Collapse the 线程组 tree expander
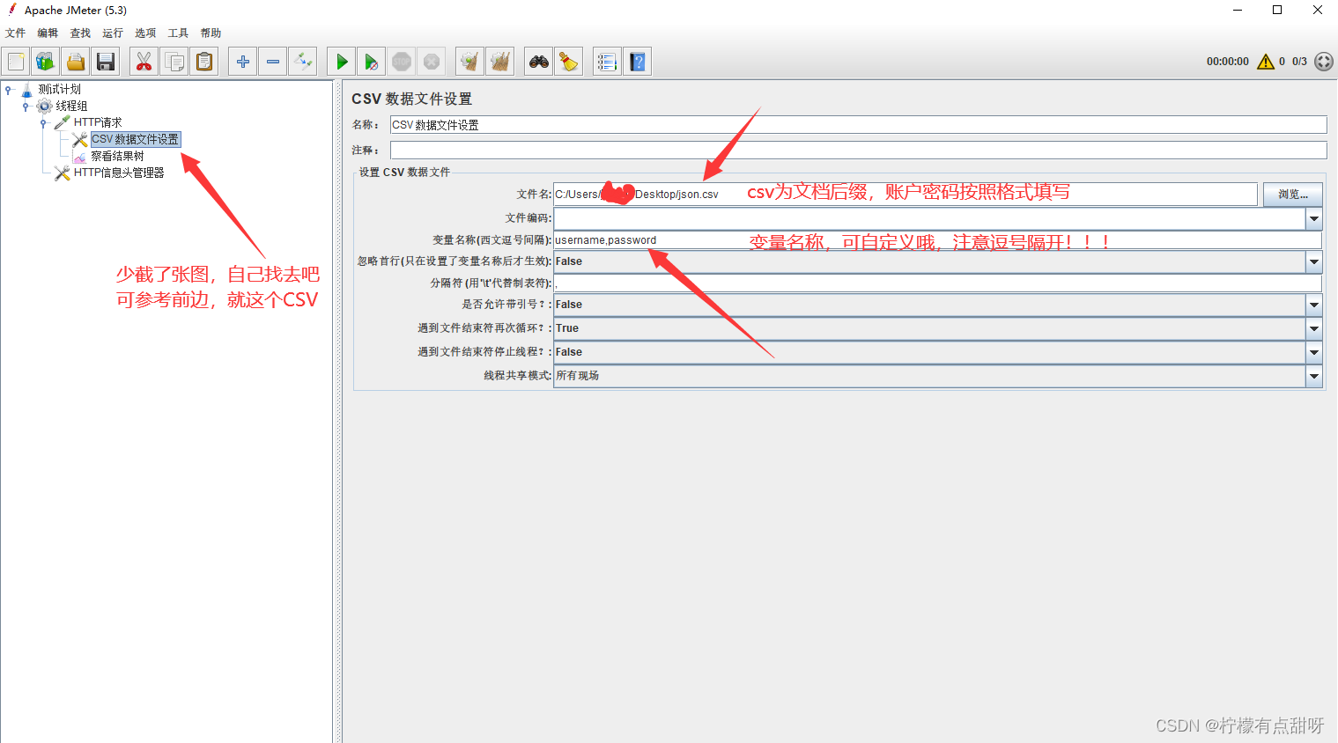 pos(26,107)
